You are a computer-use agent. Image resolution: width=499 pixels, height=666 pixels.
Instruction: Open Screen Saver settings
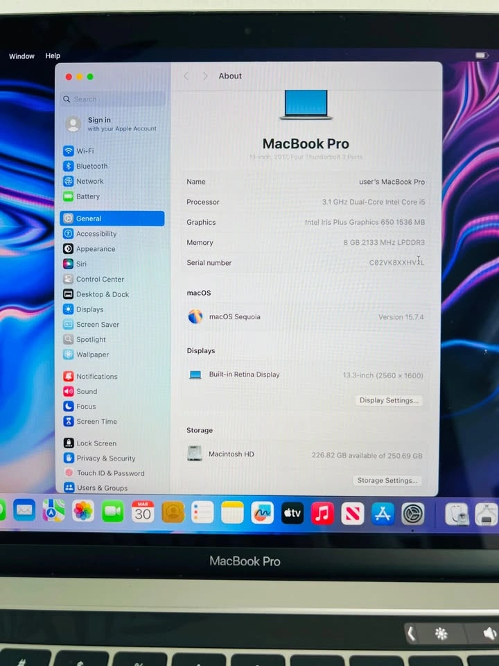(x=91, y=325)
